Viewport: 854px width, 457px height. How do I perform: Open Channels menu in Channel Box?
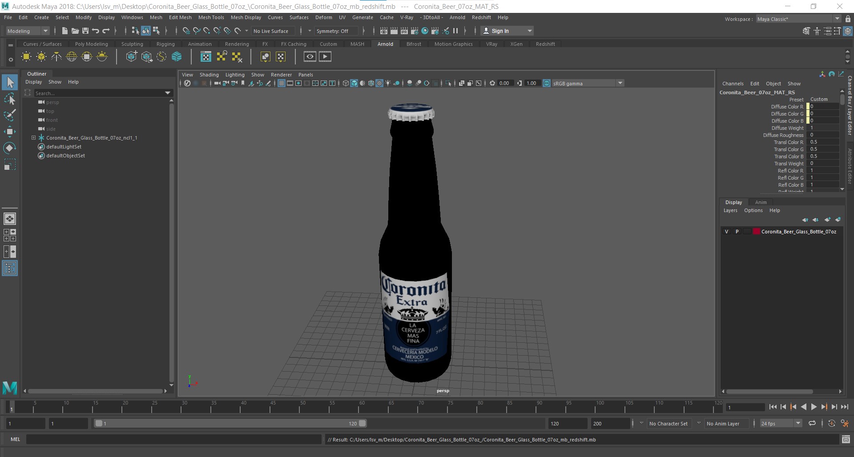tap(733, 84)
